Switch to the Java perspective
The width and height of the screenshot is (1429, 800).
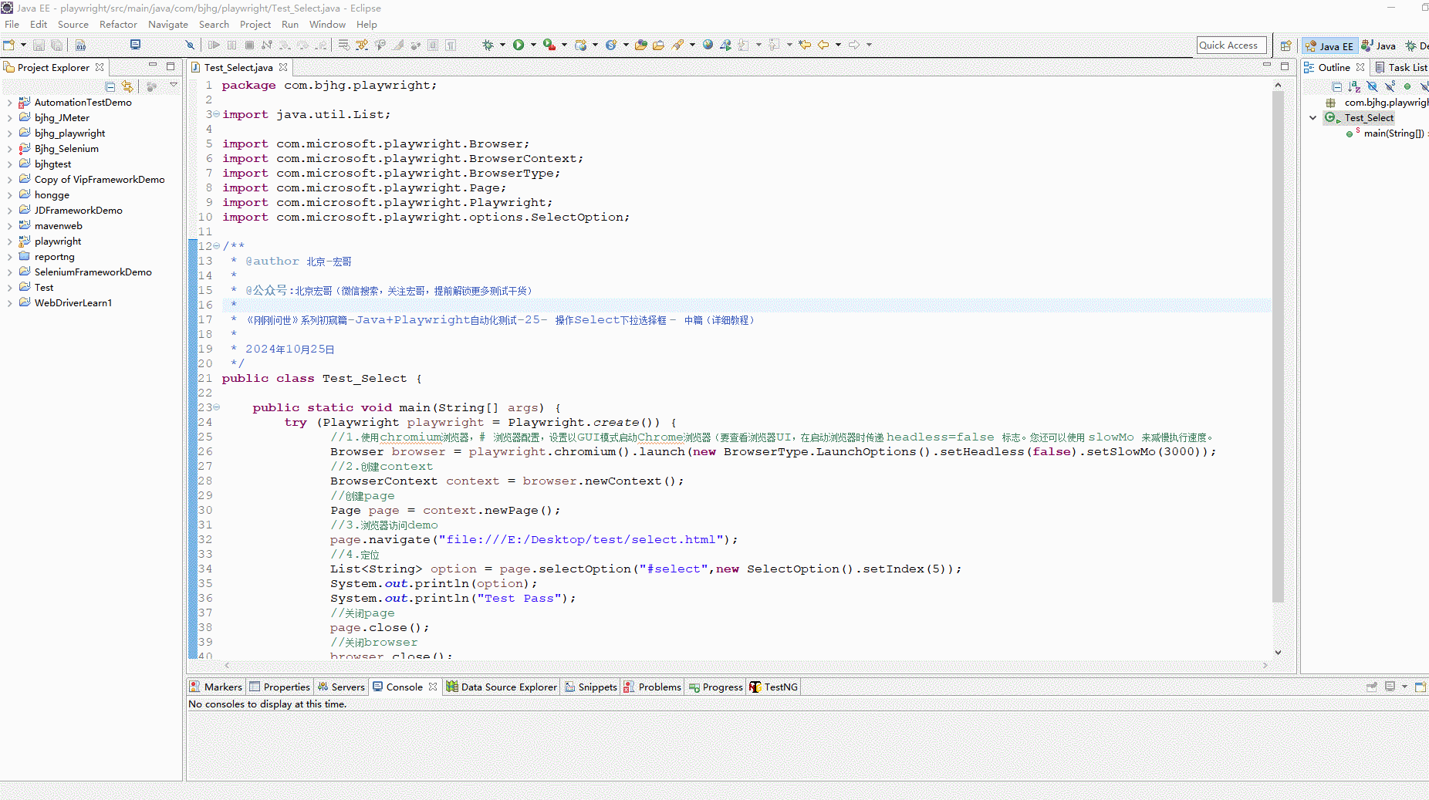click(1379, 46)
